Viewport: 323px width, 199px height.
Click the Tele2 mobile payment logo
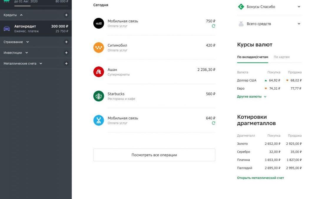98,23
